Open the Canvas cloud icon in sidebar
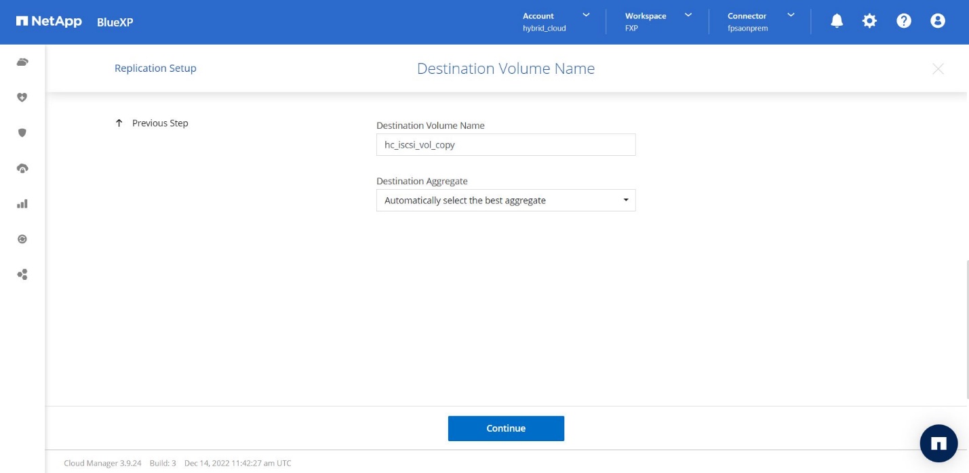This screenshot has height=473, width=969. pyautogui.click(x=22, y=62)
